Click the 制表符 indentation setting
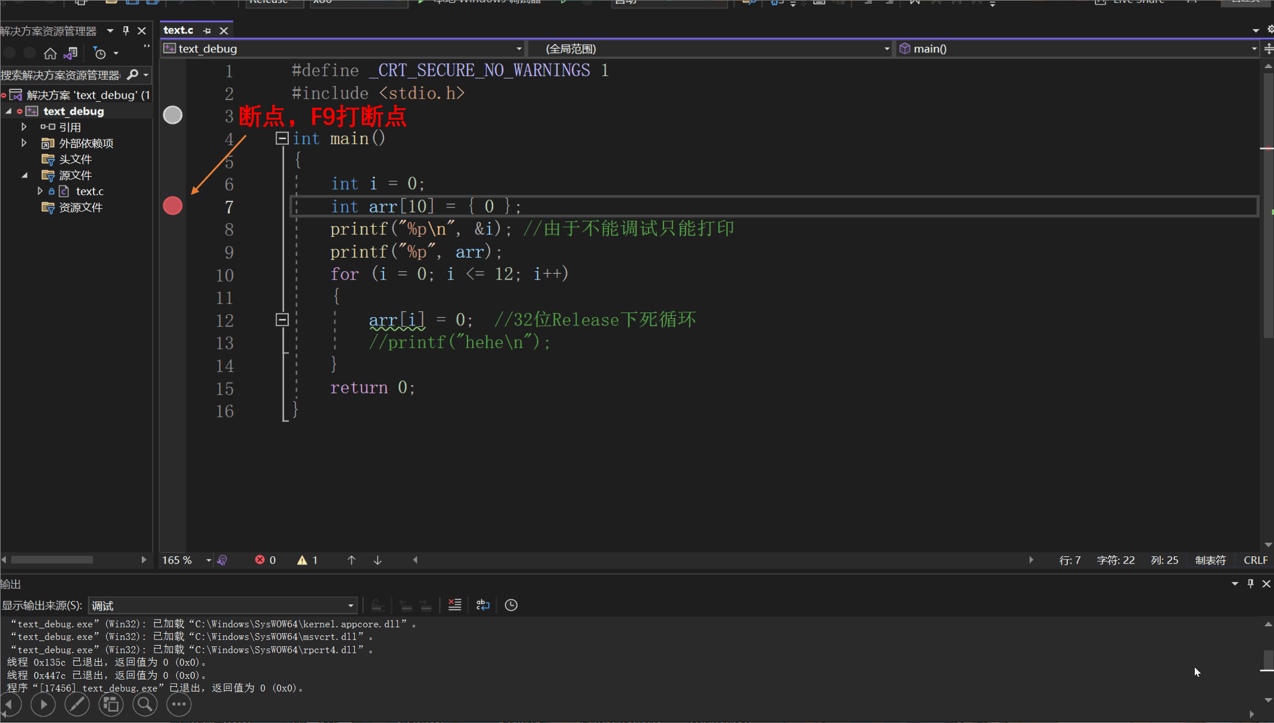1274x723 pixels. (1210, 561)
